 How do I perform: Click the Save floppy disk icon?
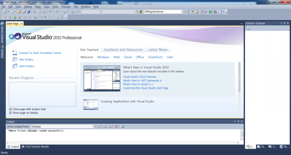click(x=24, y=12)
